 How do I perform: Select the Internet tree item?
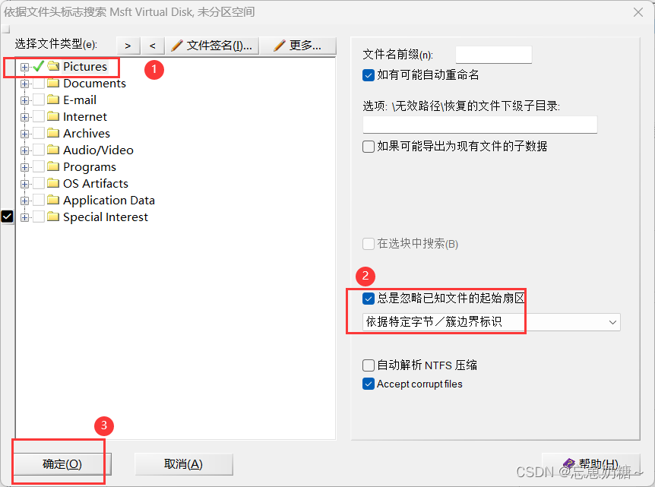[85, 116]
